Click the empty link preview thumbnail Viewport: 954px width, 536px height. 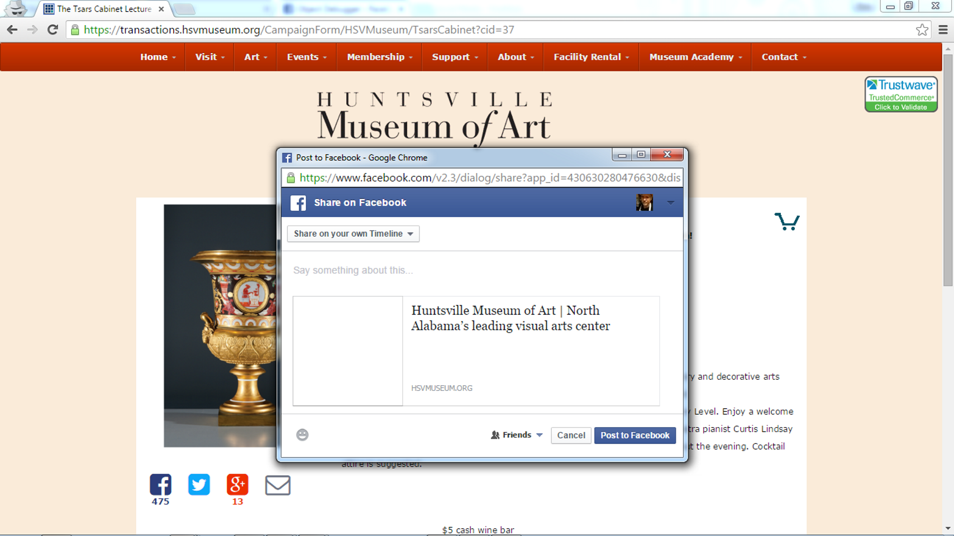pos(347,351)
